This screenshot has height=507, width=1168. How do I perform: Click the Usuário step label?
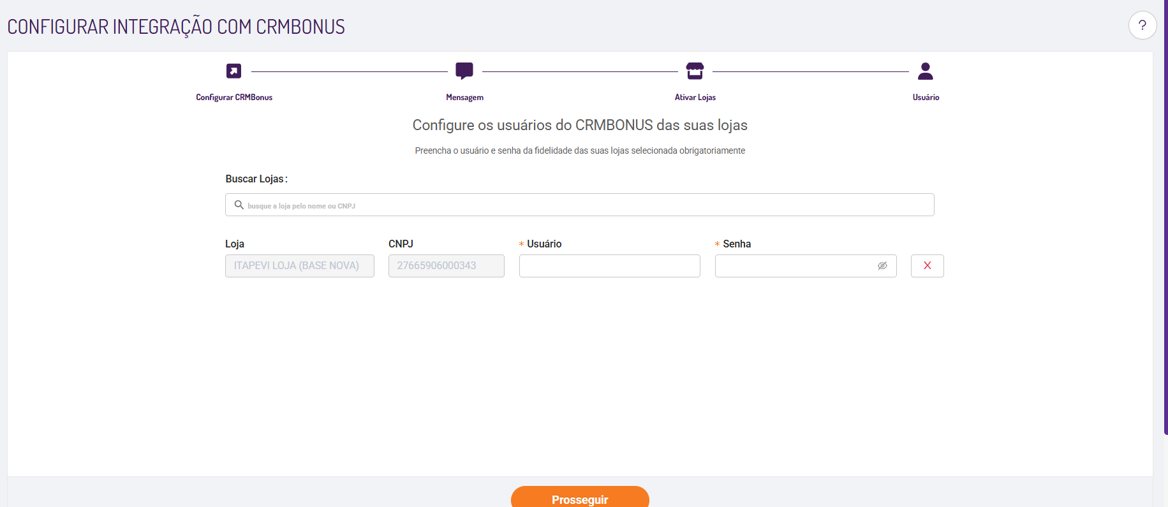pos(926,98)
